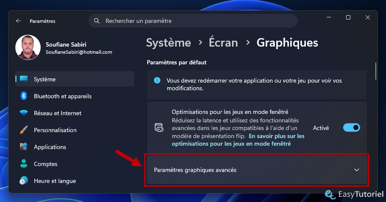Navigate to Écran in breadcrumb
Image resolution: width=386 pixels, height=202 pixels.
point(223,42)
